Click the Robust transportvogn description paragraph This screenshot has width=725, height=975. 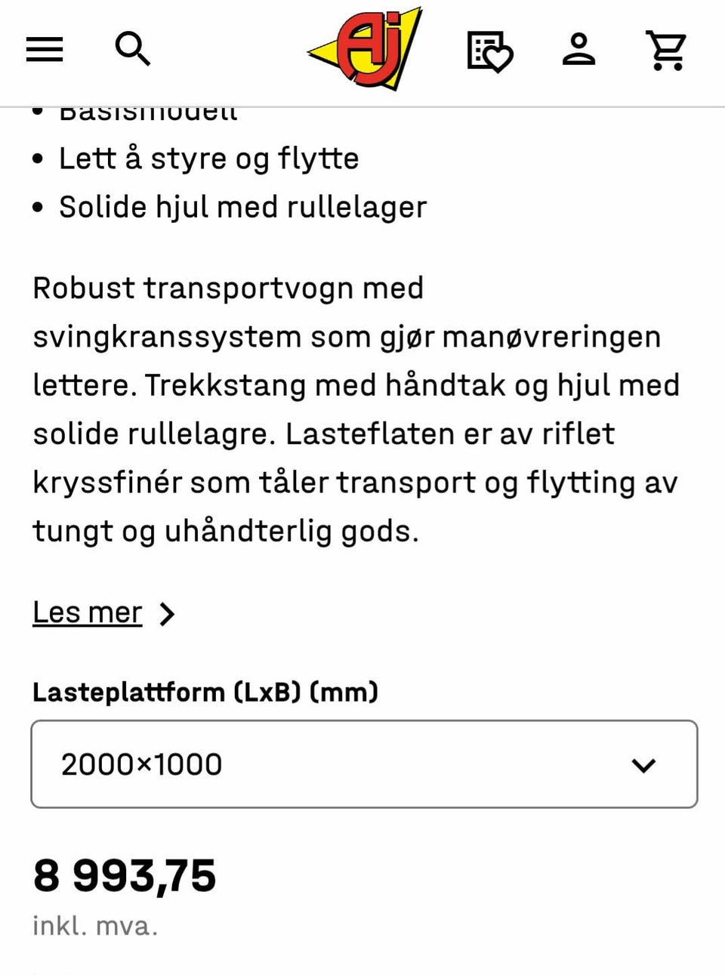356,409
